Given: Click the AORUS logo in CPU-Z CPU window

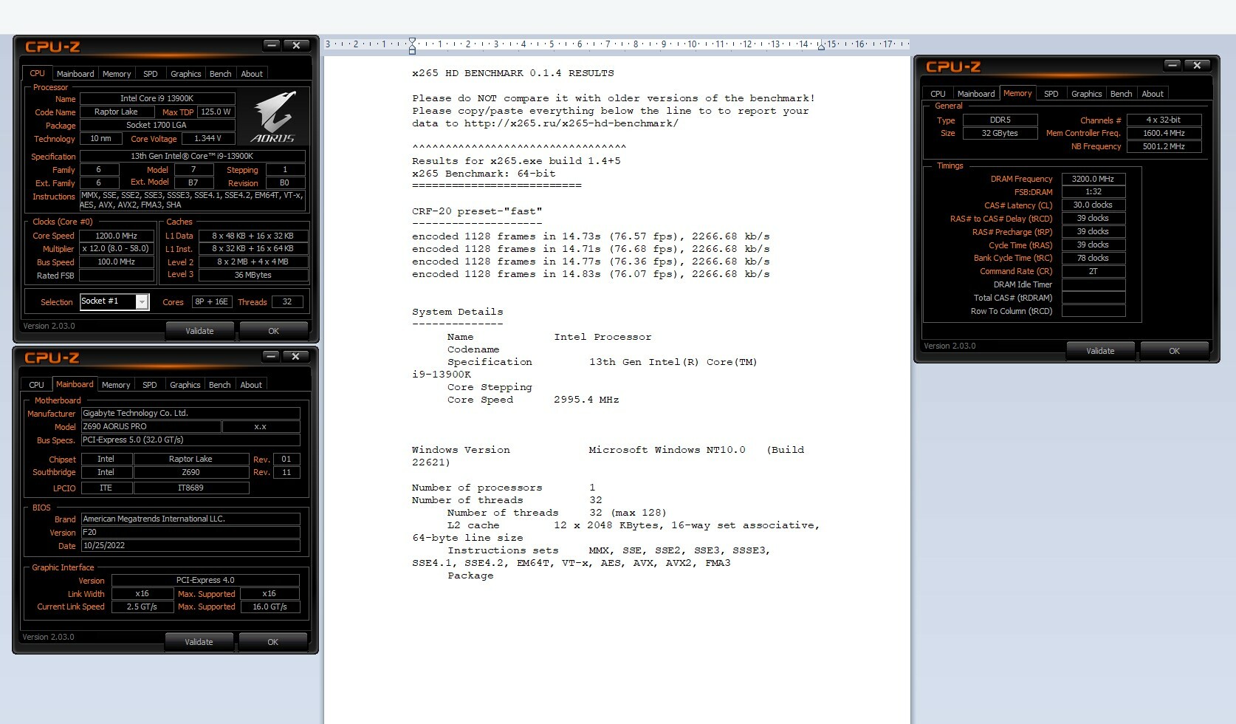Looking at the screenshot, I should click(273, 117).
